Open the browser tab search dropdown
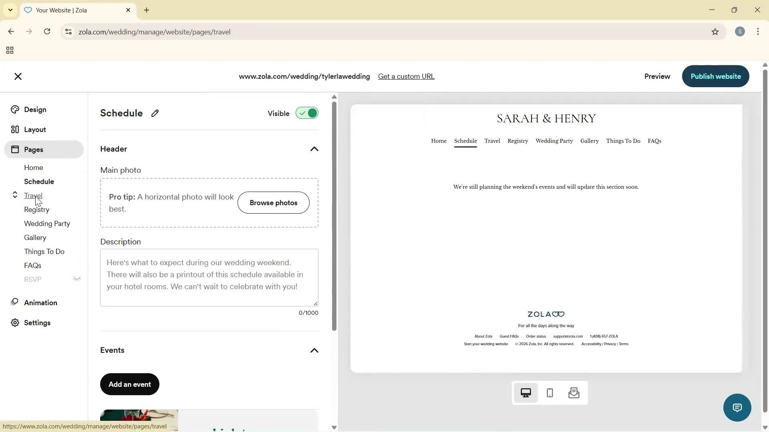This screenshot has height=432, width=769. 10,10
